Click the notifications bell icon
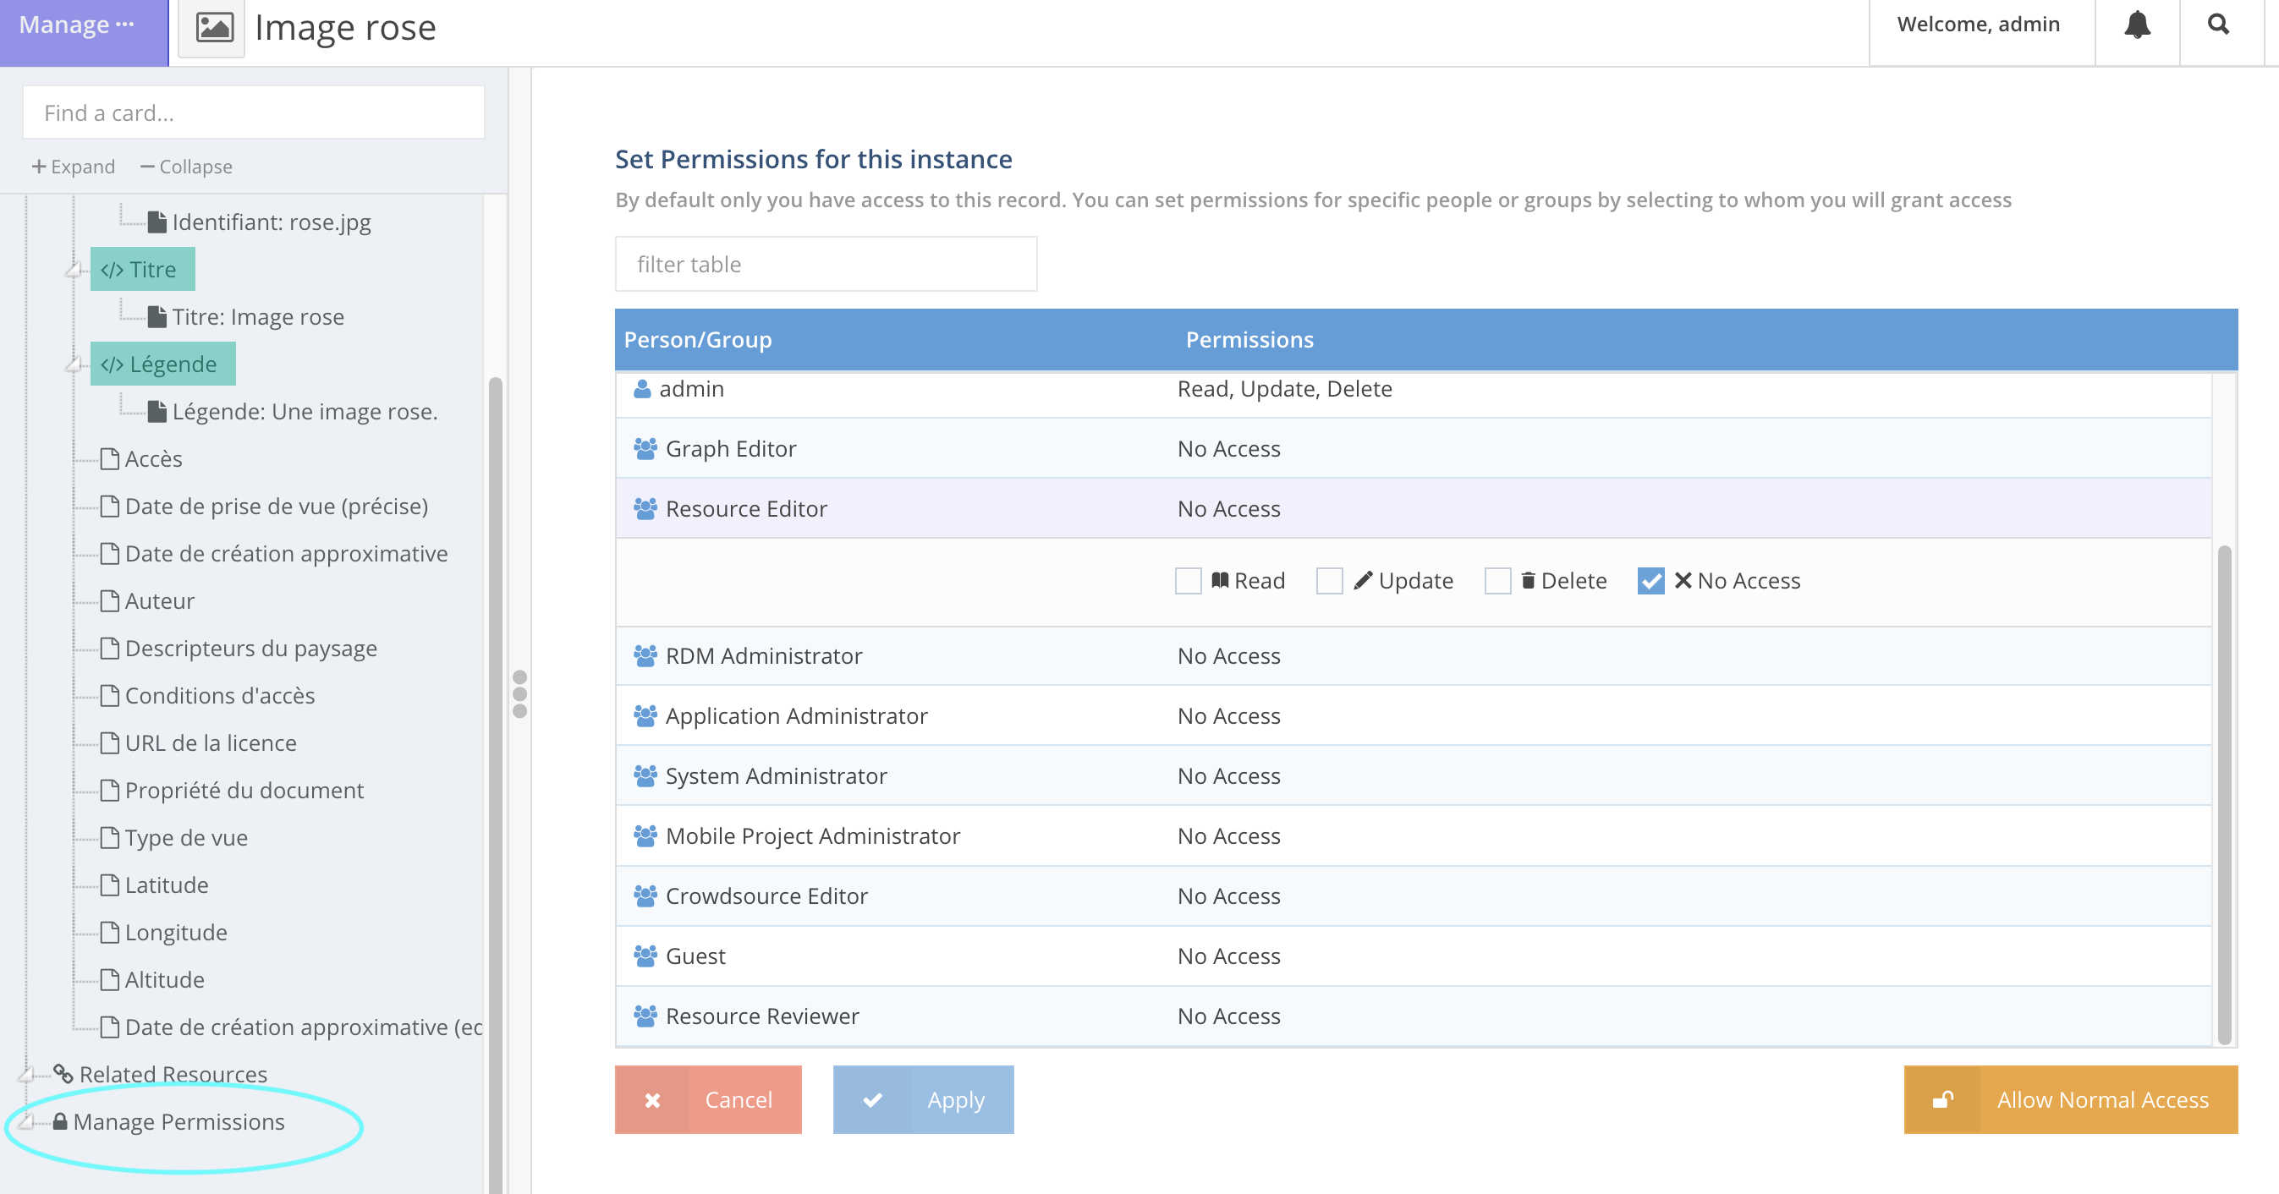Screen dimensions: 2279x1194 click(2137, 25)
